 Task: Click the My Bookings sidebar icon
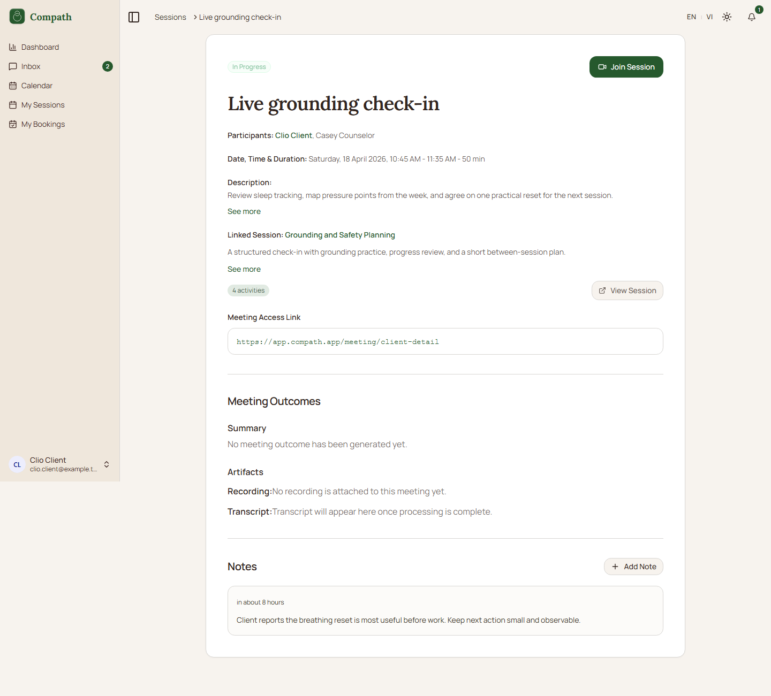(x=13, y=124)
